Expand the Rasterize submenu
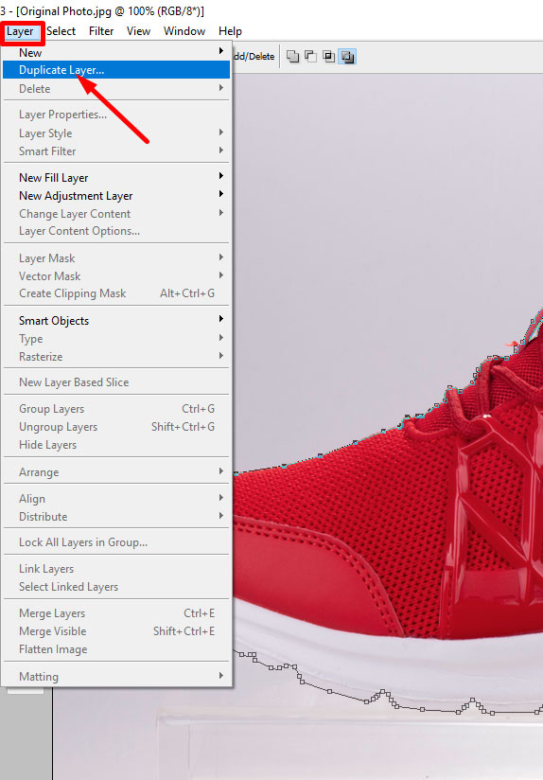Viewport: 543px width, 780px height. (116, 357)
